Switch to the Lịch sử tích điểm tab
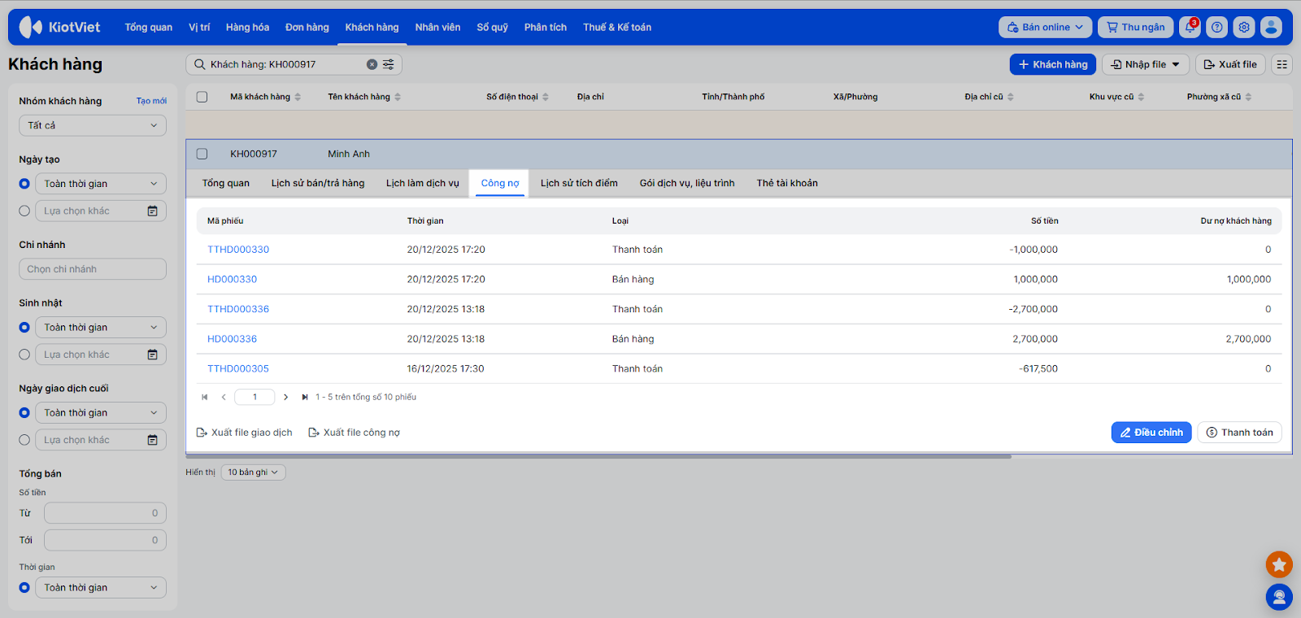Screen dimensions: 1301x618 [579, 183]
